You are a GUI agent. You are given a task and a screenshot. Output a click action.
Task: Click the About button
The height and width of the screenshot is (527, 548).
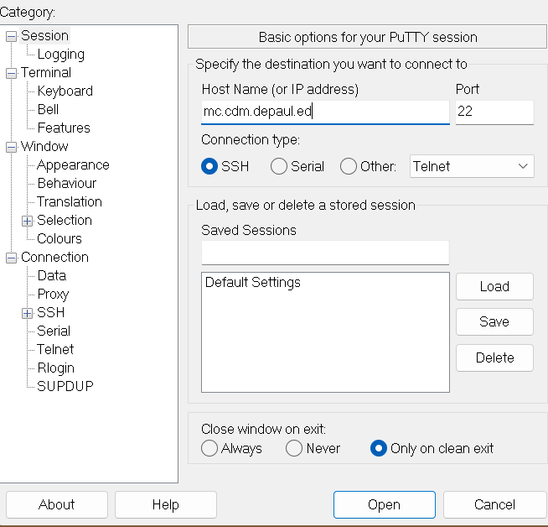[57, 504]
